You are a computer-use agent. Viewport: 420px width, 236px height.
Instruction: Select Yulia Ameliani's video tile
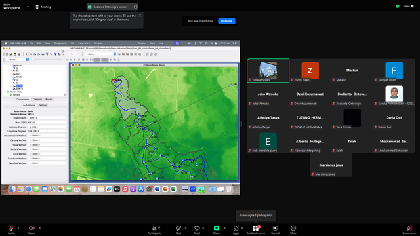tap(268, 71)
